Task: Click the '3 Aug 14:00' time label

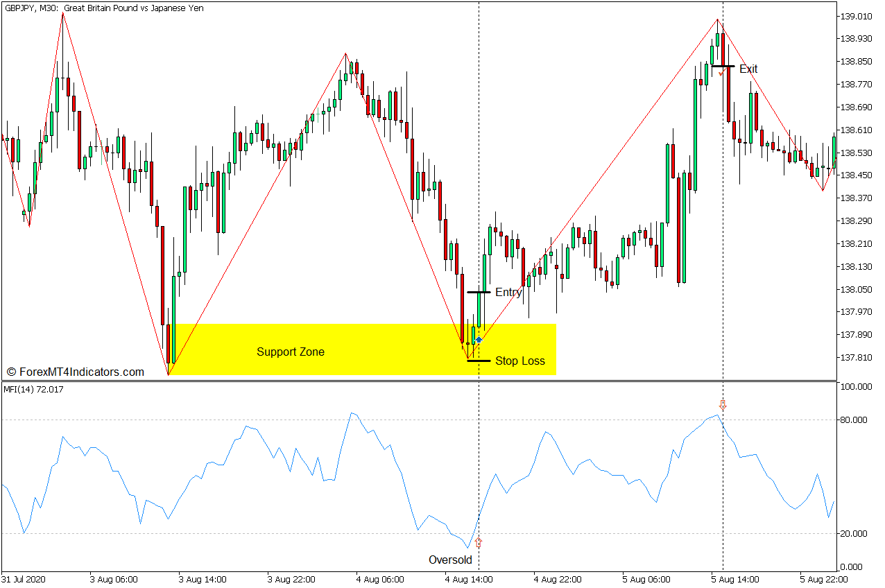Action: coord(203,579)
